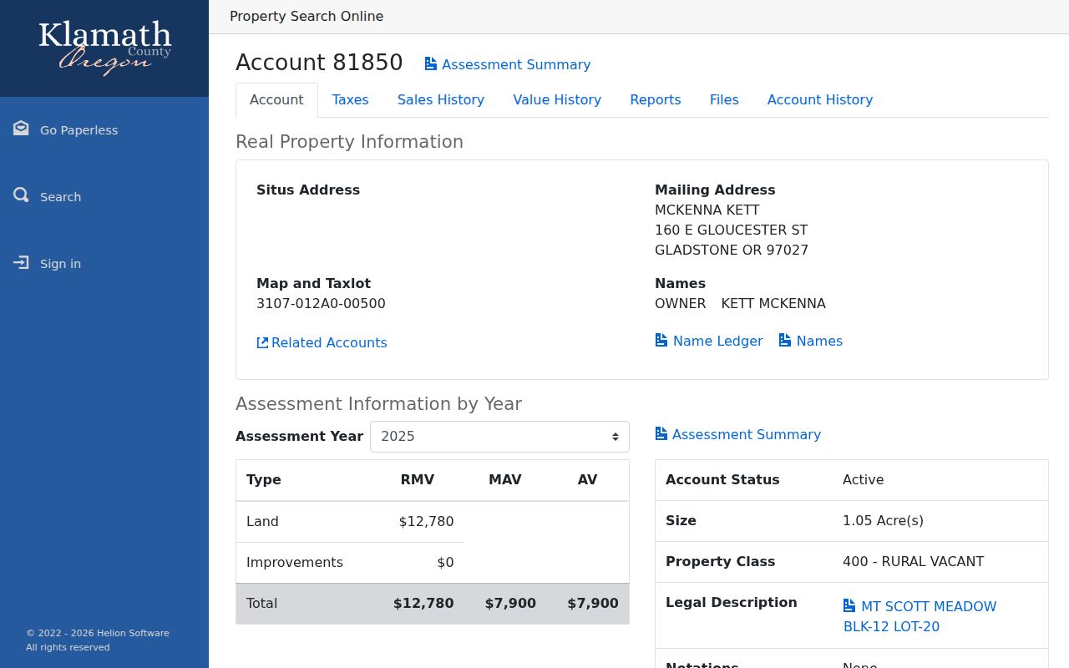Open the Assessment Year dropdown
1069x668 pixels.
click(499, 437)
